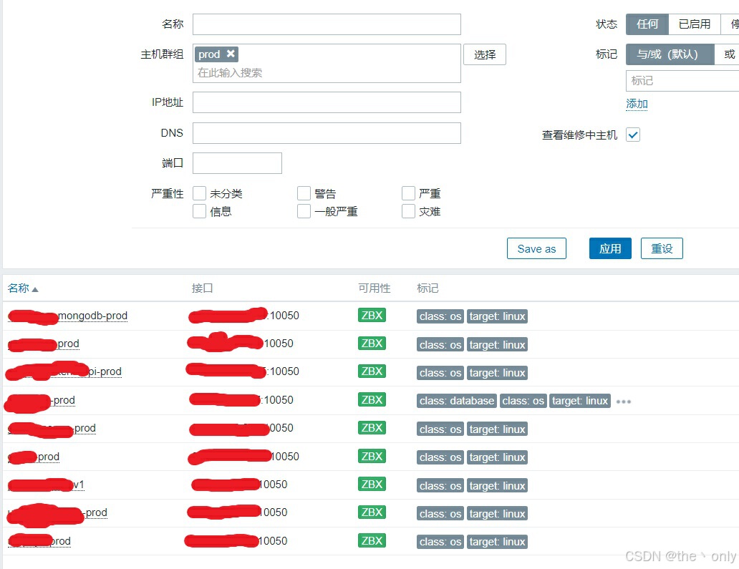Click target: linux tag on mongodb-prod row
The image size is (739, 569).
pos(497,316)
